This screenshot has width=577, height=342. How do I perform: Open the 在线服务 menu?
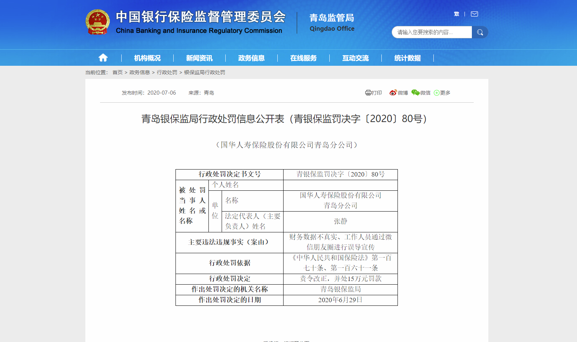point(303,58)
